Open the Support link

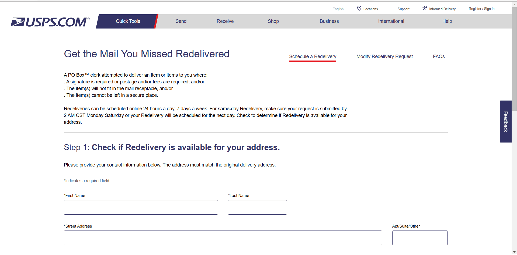403,9
